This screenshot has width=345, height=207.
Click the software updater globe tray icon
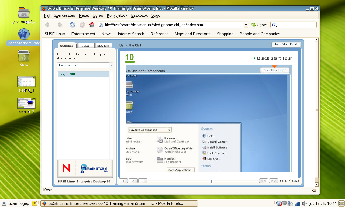[279, 203]
